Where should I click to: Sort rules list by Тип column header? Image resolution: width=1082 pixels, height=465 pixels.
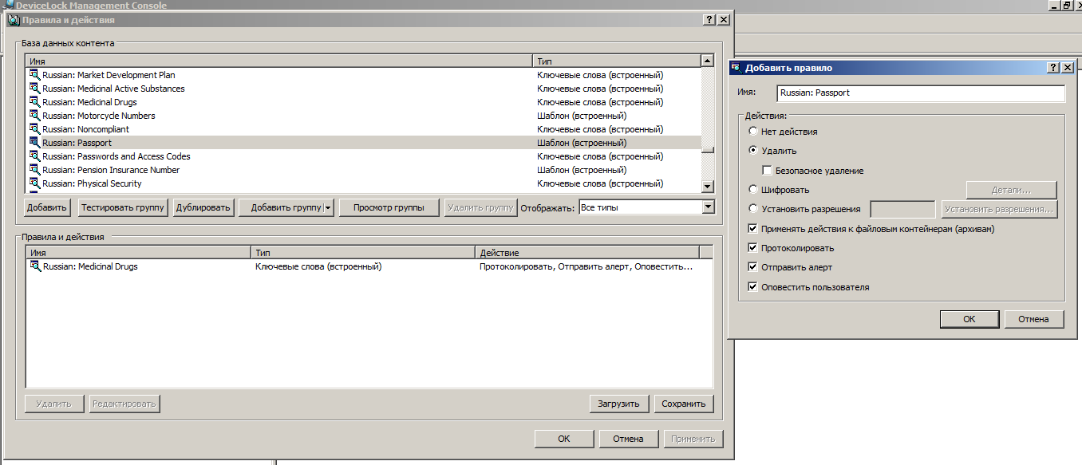coord(363,253)
